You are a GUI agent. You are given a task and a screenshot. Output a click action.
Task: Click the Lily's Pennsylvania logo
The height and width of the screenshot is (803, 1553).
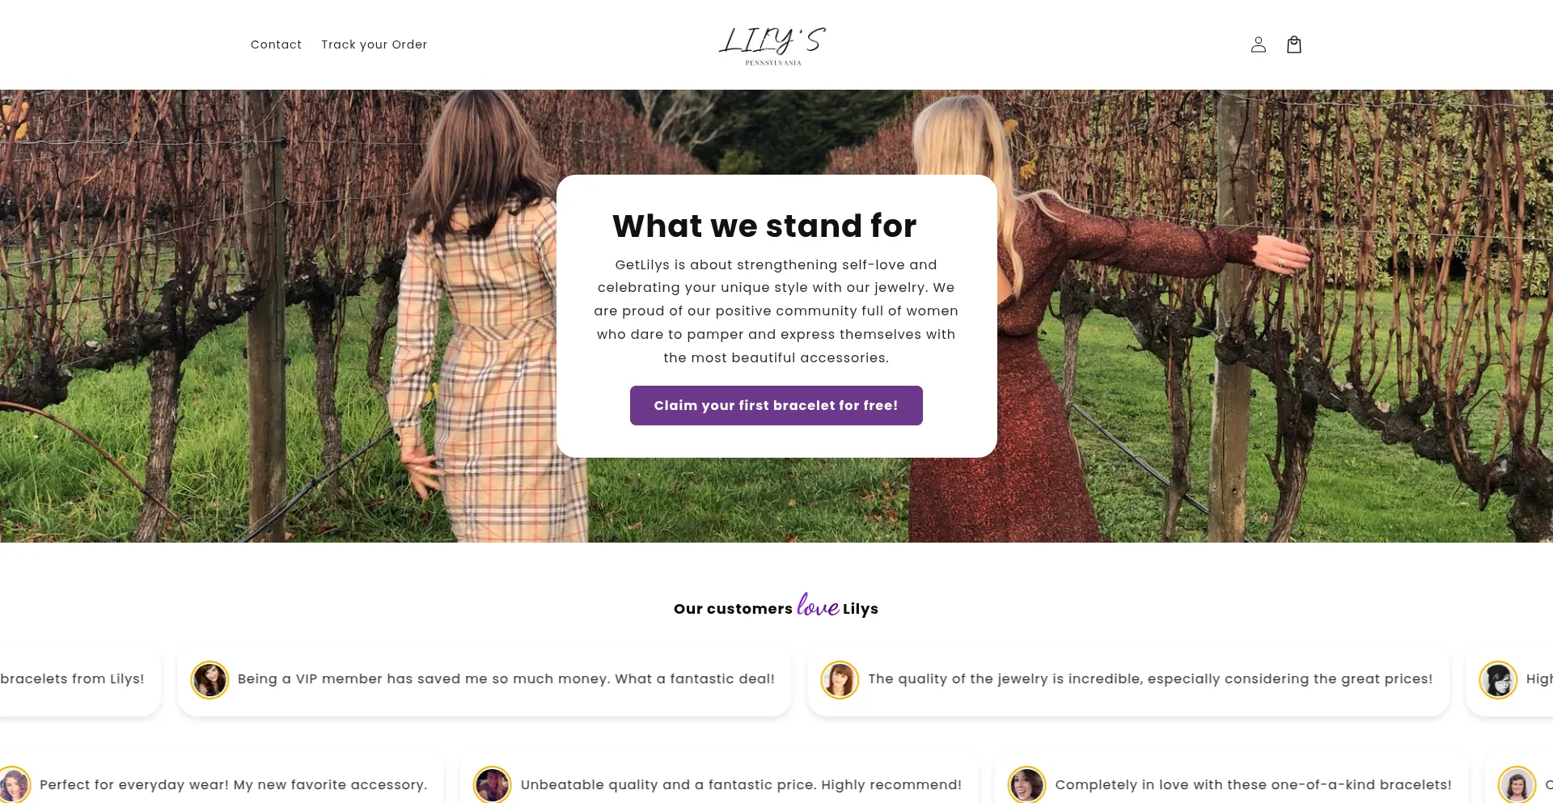[x=772, y=45]
